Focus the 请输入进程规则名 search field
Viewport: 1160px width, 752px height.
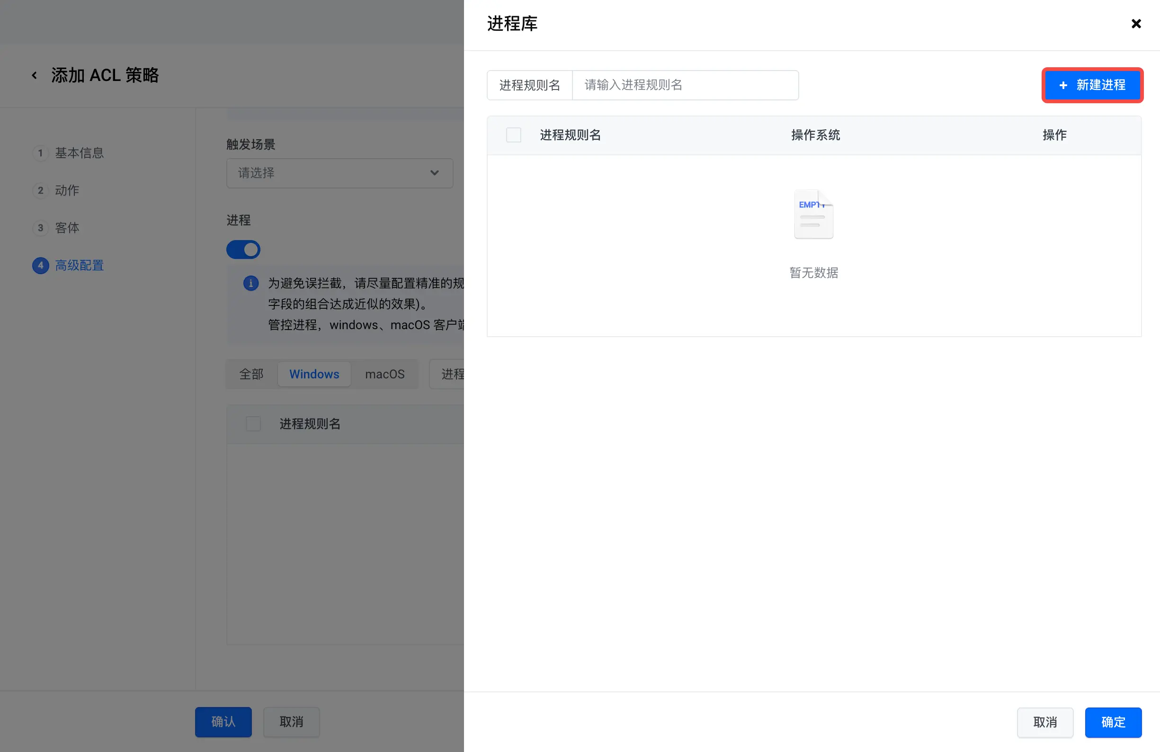685,85
